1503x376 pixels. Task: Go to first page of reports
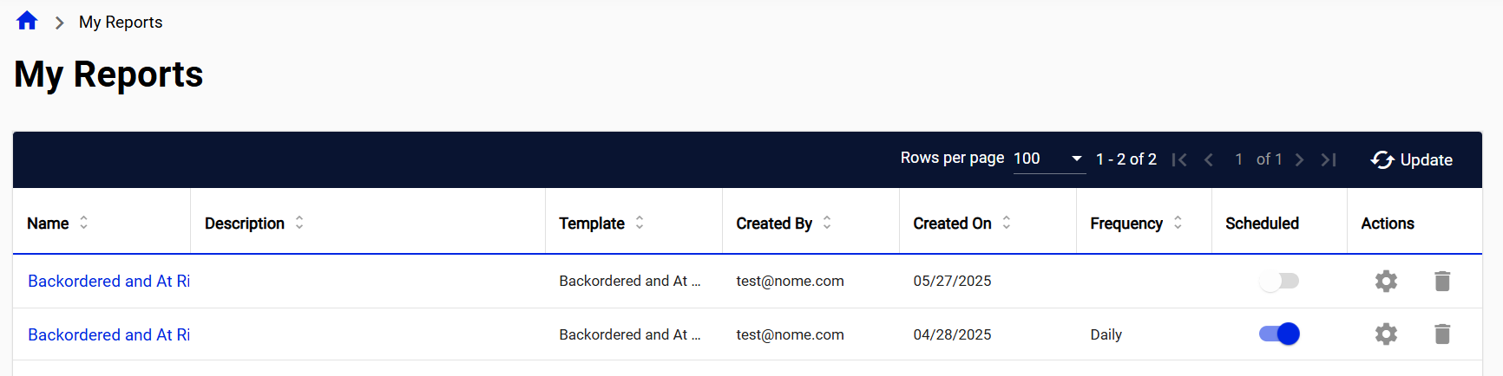(1178, 159)
